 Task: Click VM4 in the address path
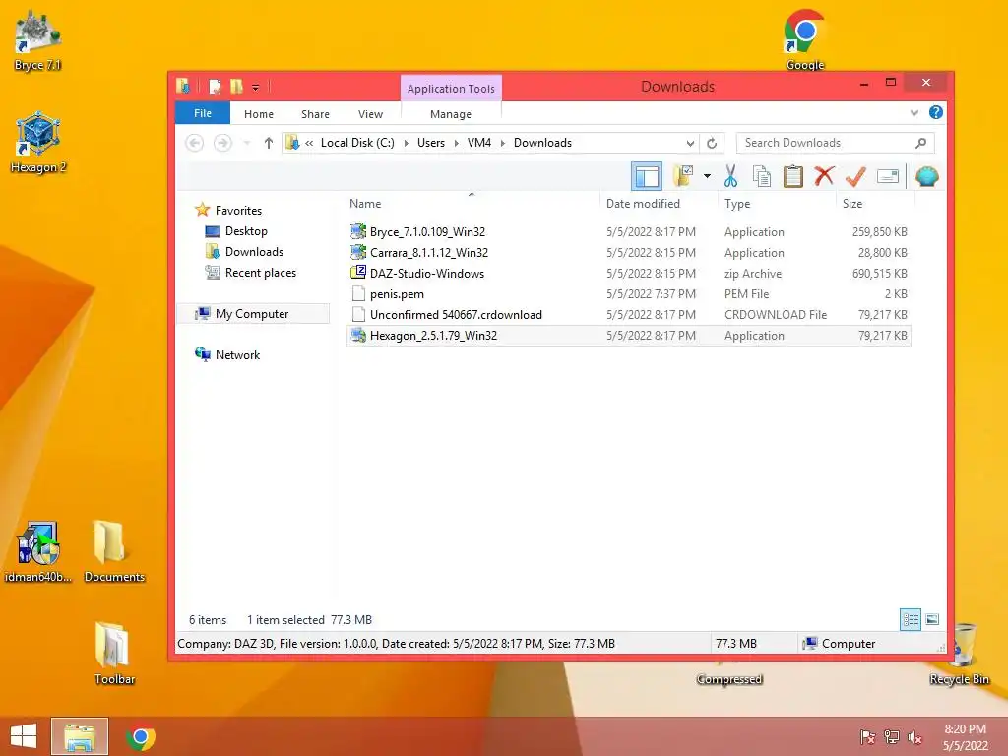click(x=479, y=143)
